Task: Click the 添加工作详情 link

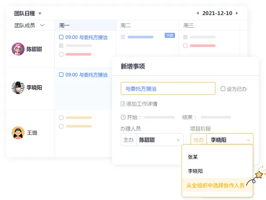Action: (141, 104)
